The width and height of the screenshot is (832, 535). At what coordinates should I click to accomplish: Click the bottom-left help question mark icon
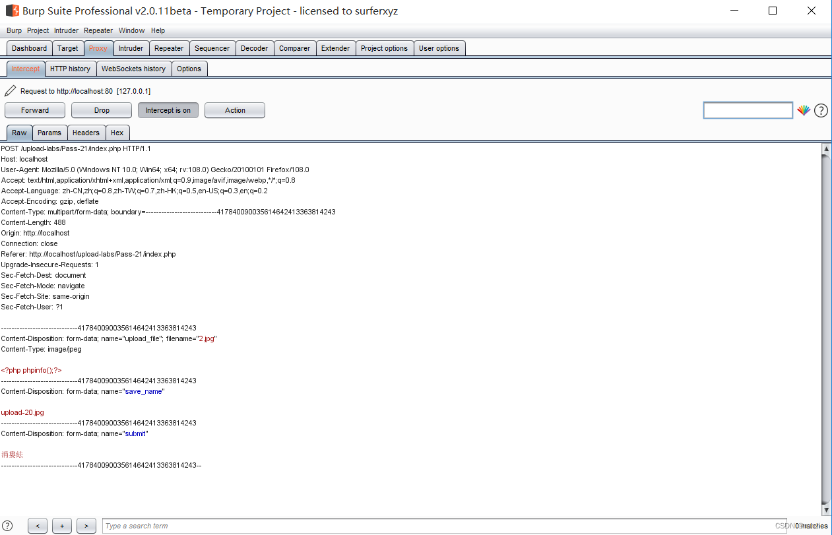coord(7,526)
